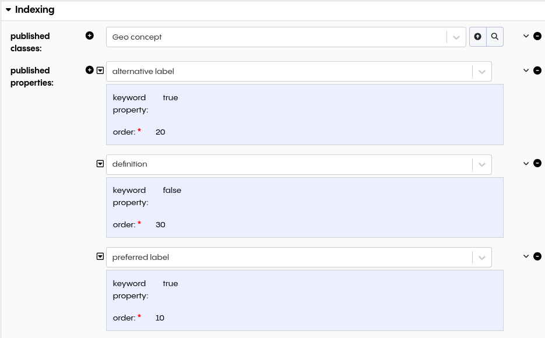The width and height of the screenshot is (545, 338).
Task: Remove the definition property
Action: (x=537, y=163)
